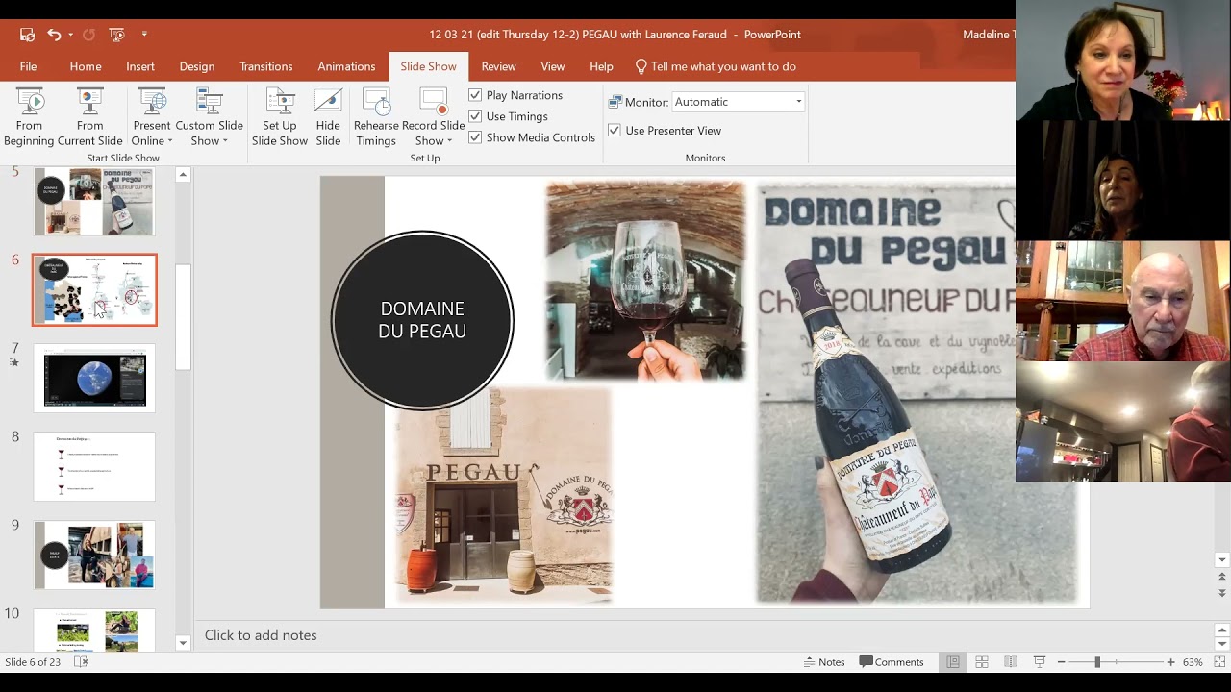This screenshot has height=692, width=1231.
Task: Open the Comments pane
Action: [x=892, y=662]
